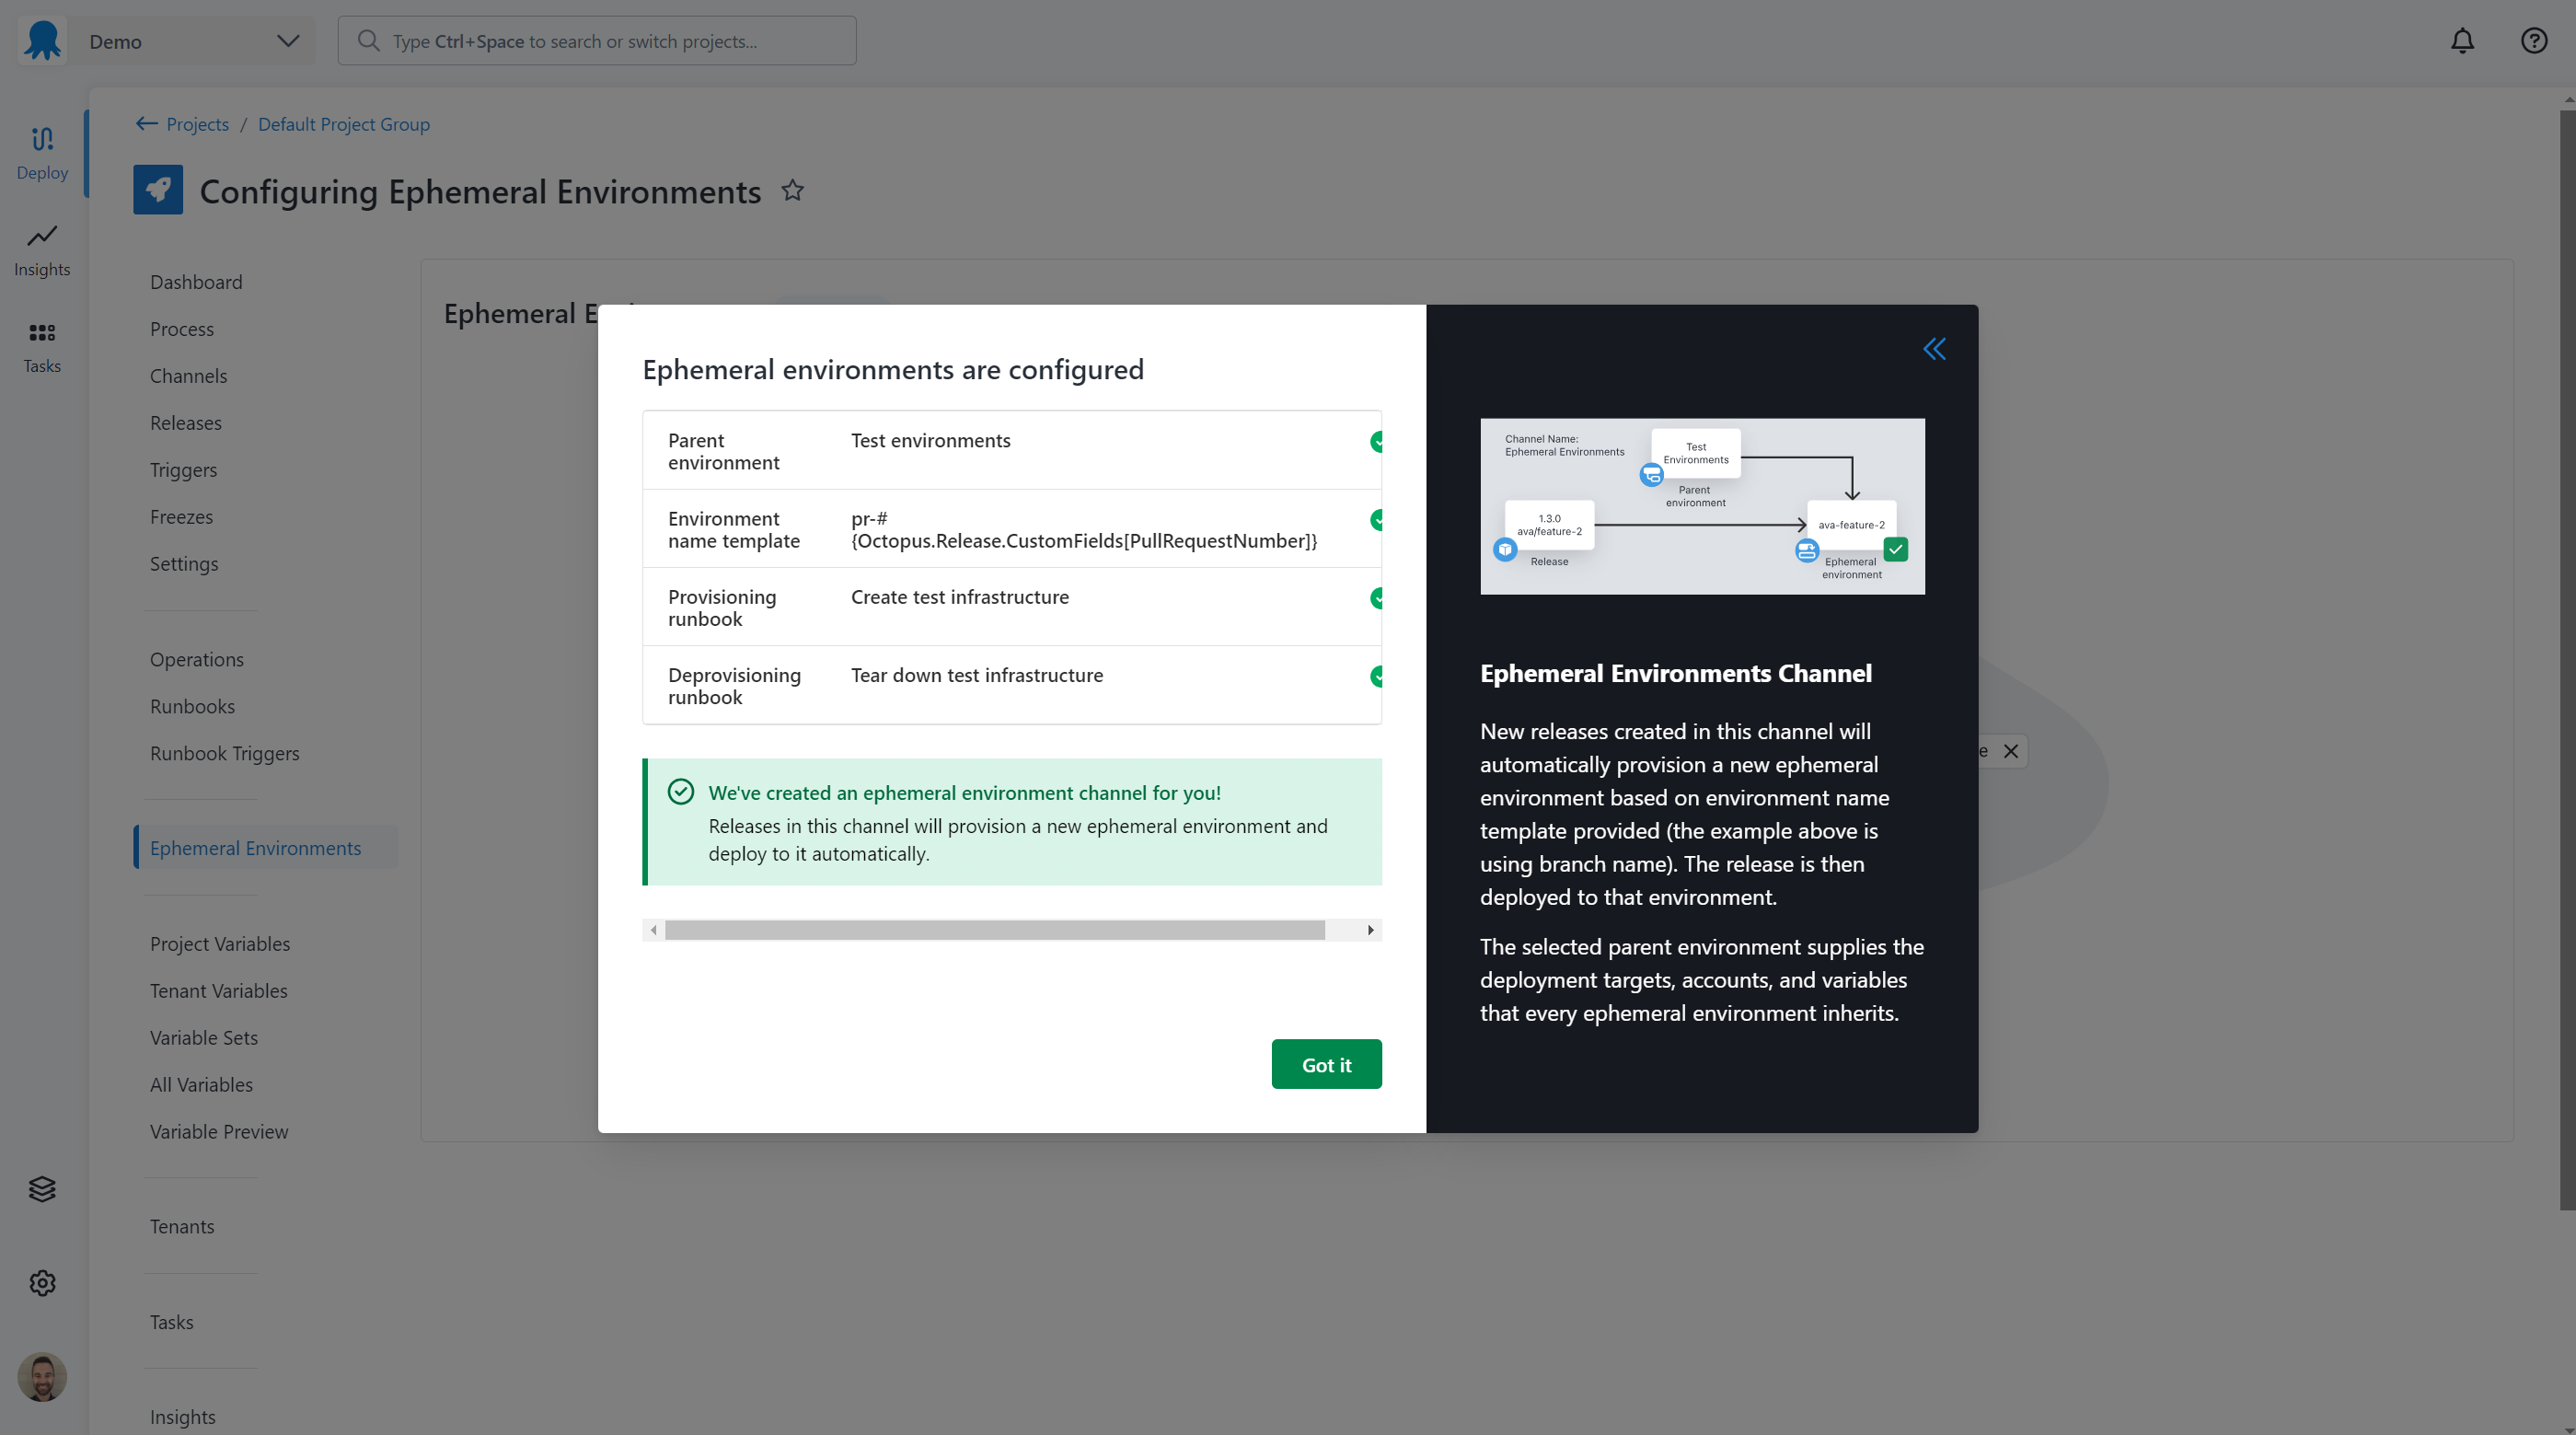Image resolution: width=2576 pixels, height=1435 pixels.
Task: Open All Variables menu item
Action: click(201, 1085)
